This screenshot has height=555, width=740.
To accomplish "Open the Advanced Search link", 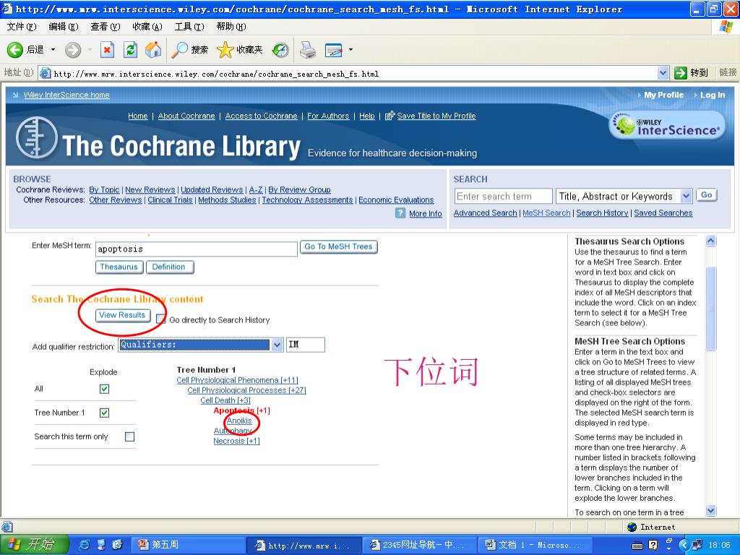I will click(485, 213).
